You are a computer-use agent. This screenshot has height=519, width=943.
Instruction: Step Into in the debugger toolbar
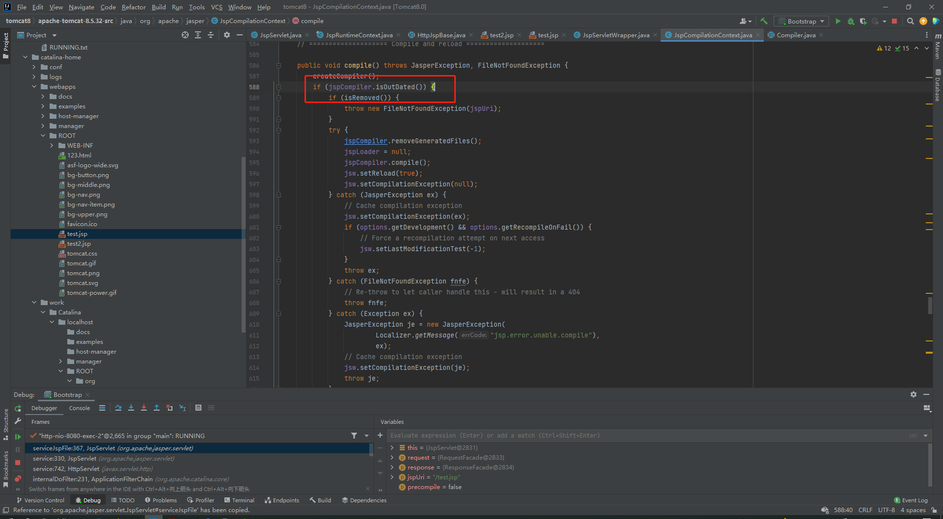[x=131, y=408]
